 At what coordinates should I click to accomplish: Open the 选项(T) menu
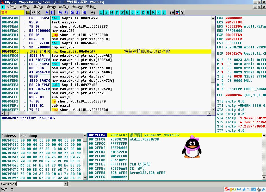(x=64, y=7)
